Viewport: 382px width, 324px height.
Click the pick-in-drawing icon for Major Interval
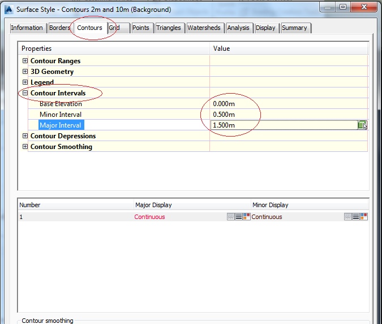pyautogui.click(x=362, y=125)
